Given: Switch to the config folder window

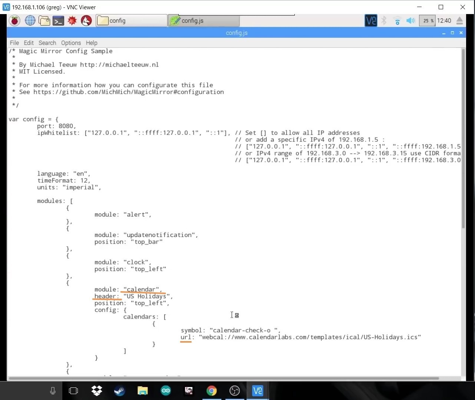Looking at the screenshot, I should [x=131, y=21].
